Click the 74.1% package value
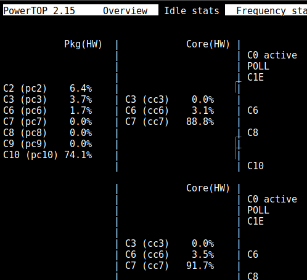This screenshot has height=280, width=307. pos(78,155)
